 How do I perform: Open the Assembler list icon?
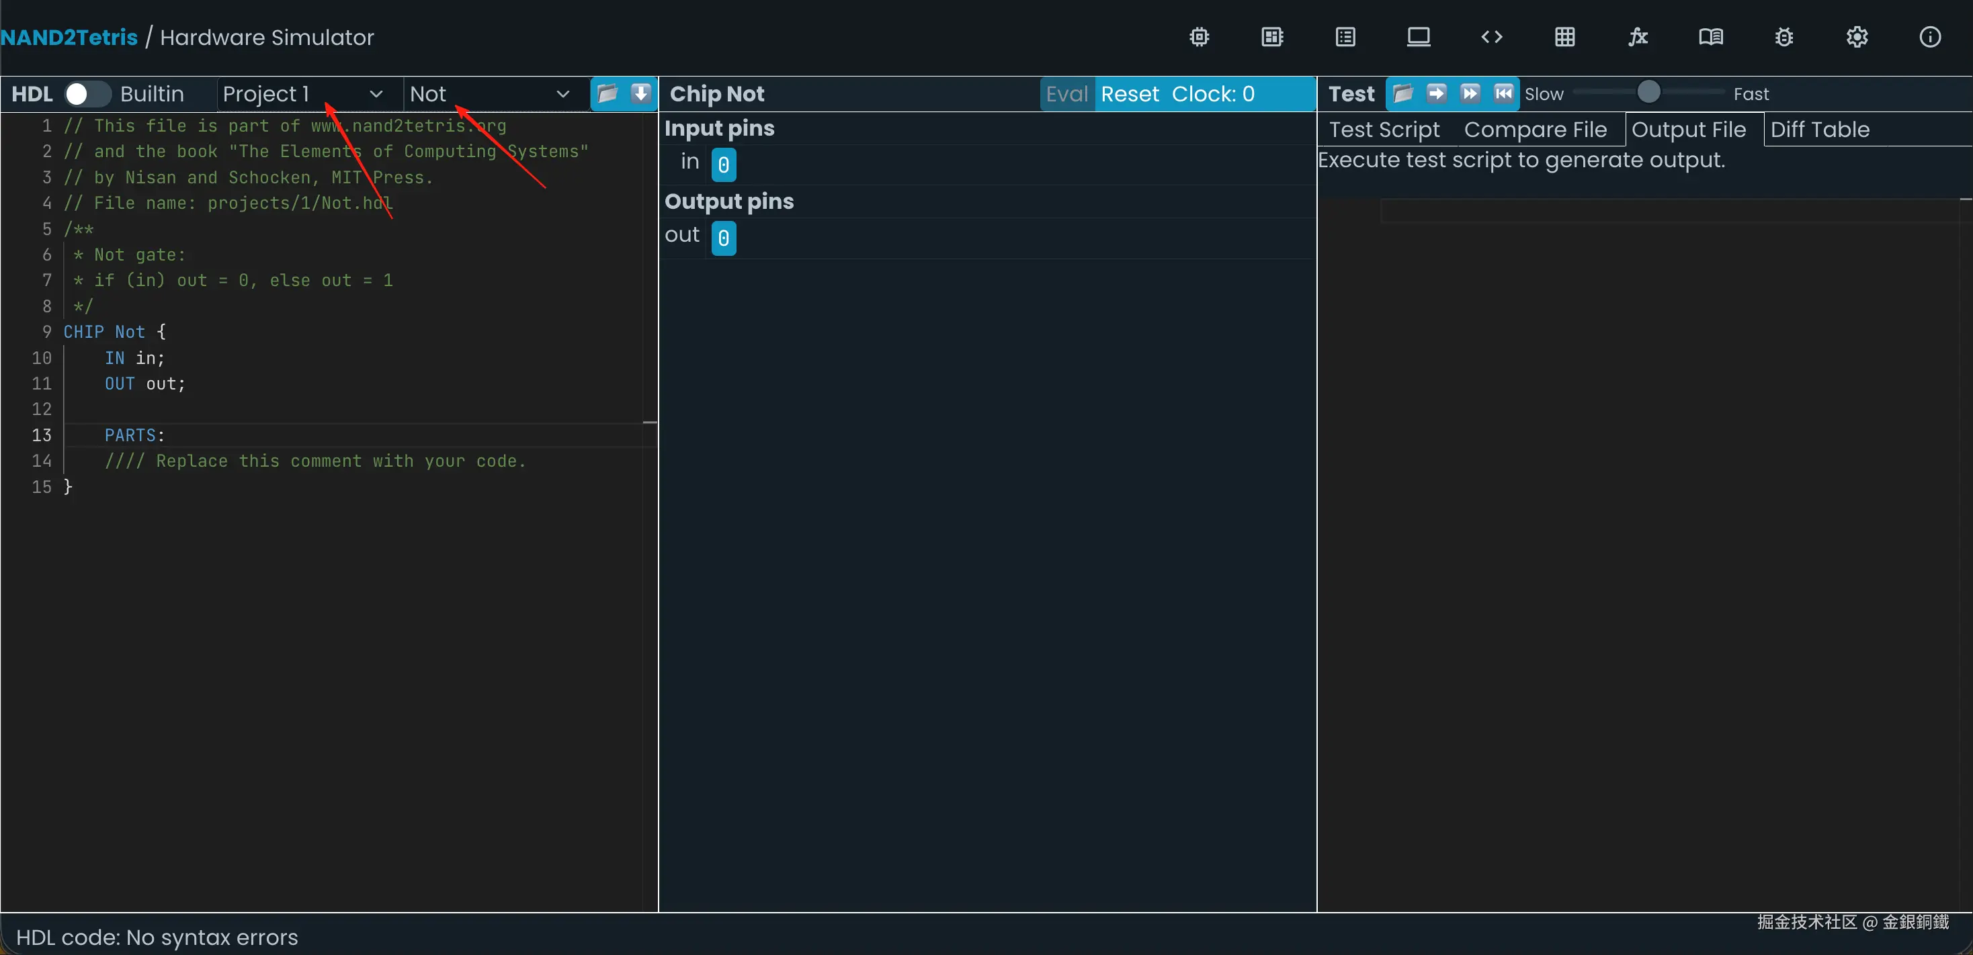coord(1346,37)
